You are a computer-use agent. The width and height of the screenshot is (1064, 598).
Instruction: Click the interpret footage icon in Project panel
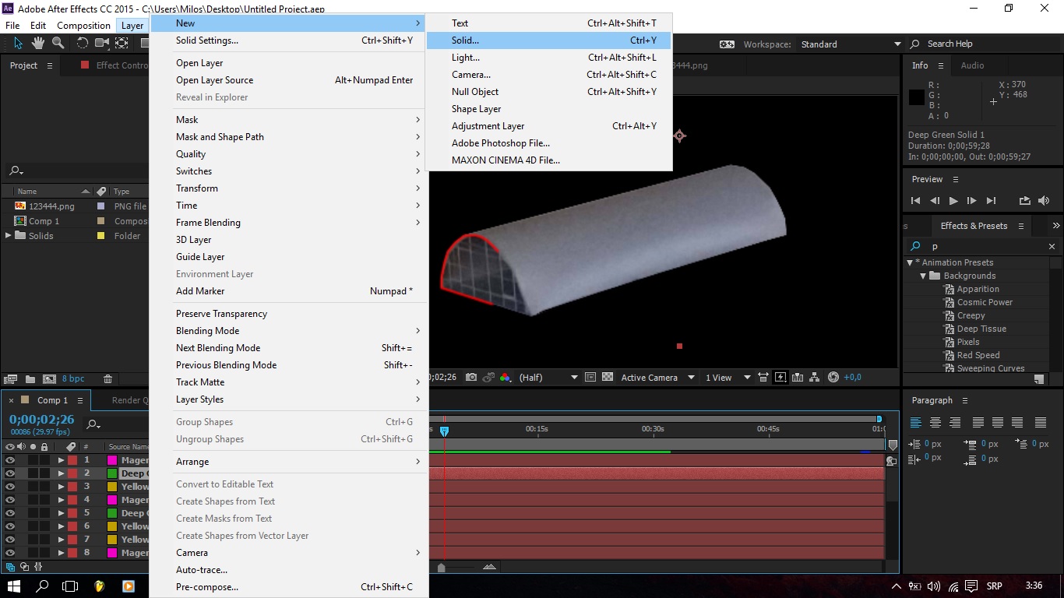[11, 379]
